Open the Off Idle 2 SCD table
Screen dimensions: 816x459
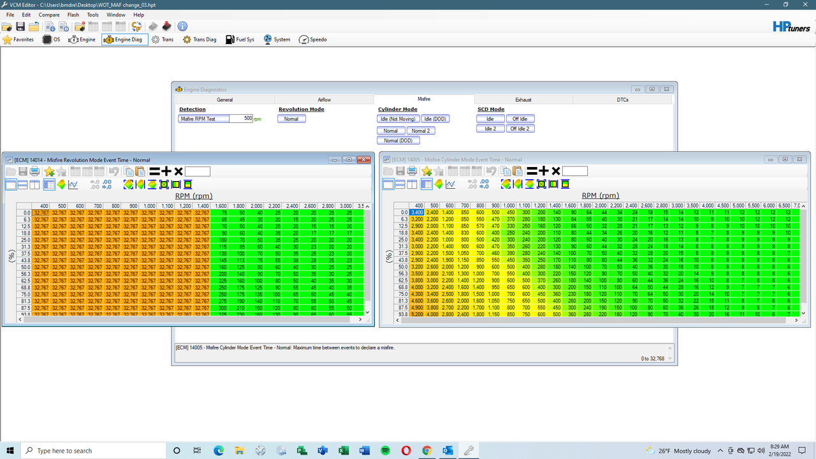[520, 129]
